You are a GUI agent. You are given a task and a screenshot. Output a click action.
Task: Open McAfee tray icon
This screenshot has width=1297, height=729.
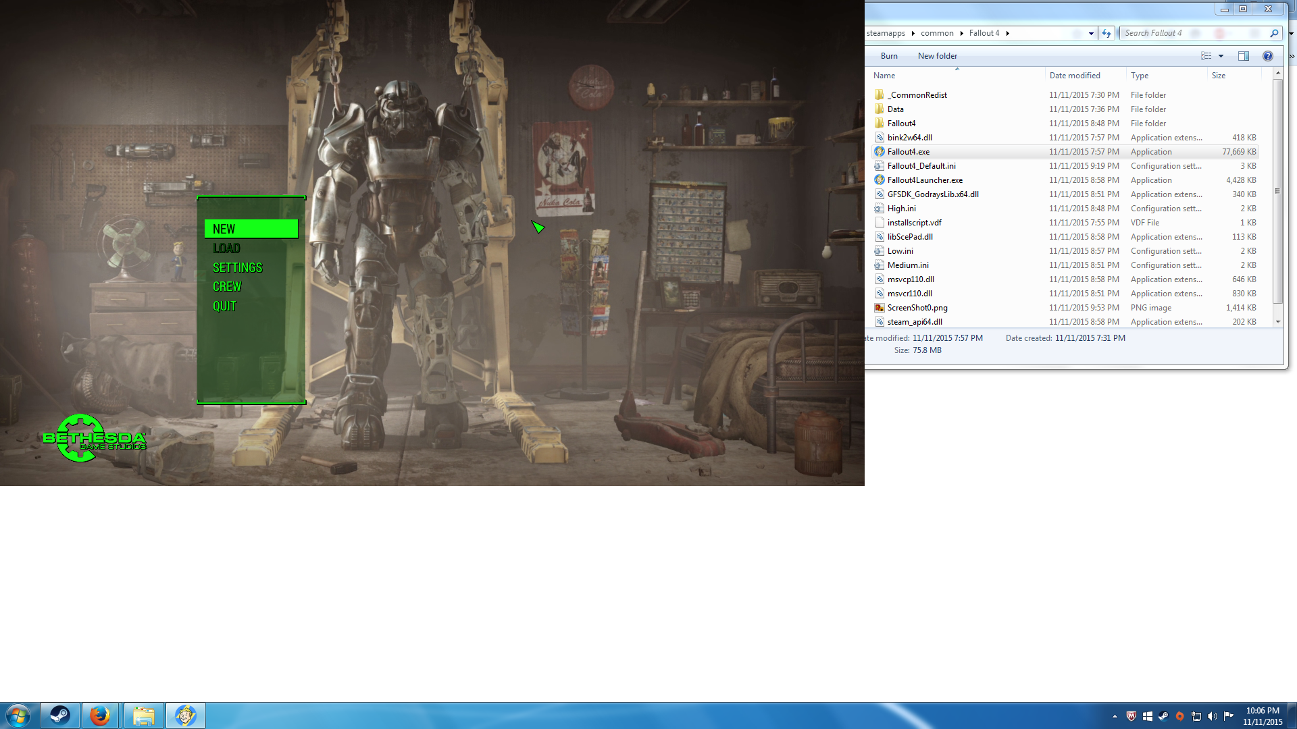click(1131, 716)
